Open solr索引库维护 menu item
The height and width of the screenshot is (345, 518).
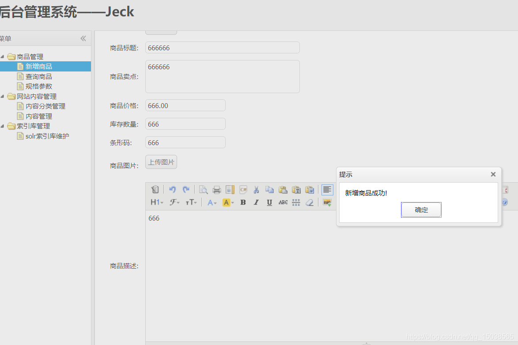pos(47,136)
